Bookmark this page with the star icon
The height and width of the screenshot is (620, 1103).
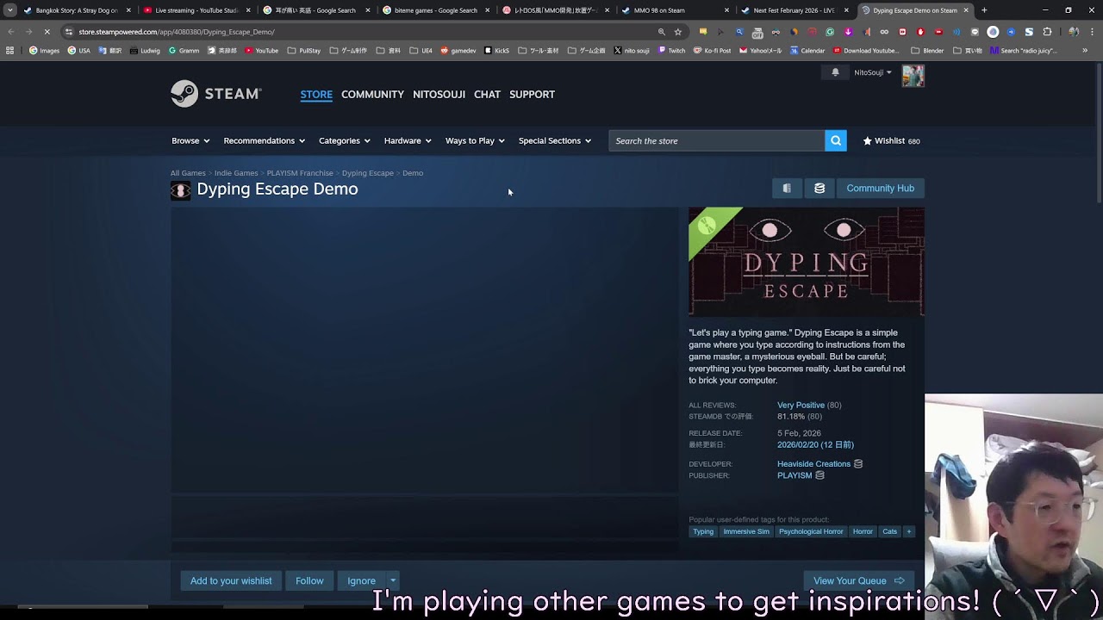click(x=678, y=32)
